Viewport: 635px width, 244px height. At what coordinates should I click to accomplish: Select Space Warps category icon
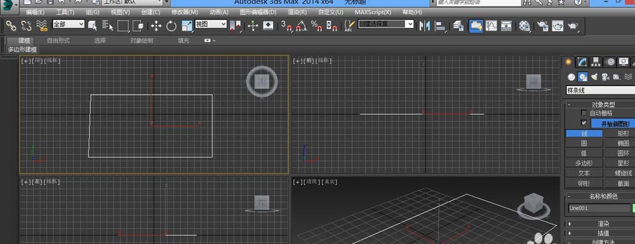(628, 77)
